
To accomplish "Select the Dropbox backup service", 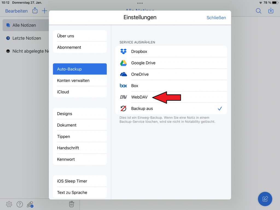I will (x=139, y=51).
